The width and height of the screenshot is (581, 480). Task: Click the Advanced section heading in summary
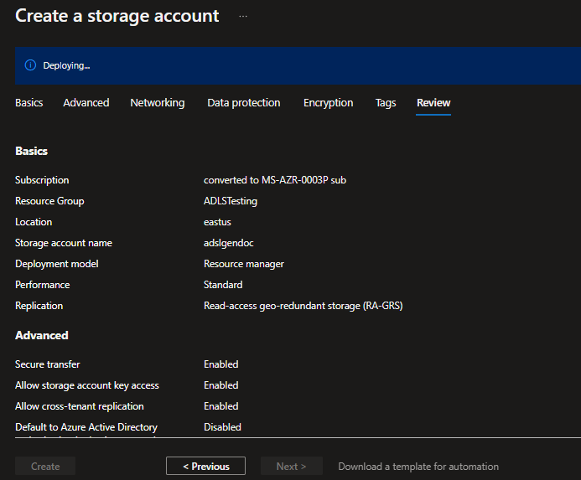tap(42, 335)
